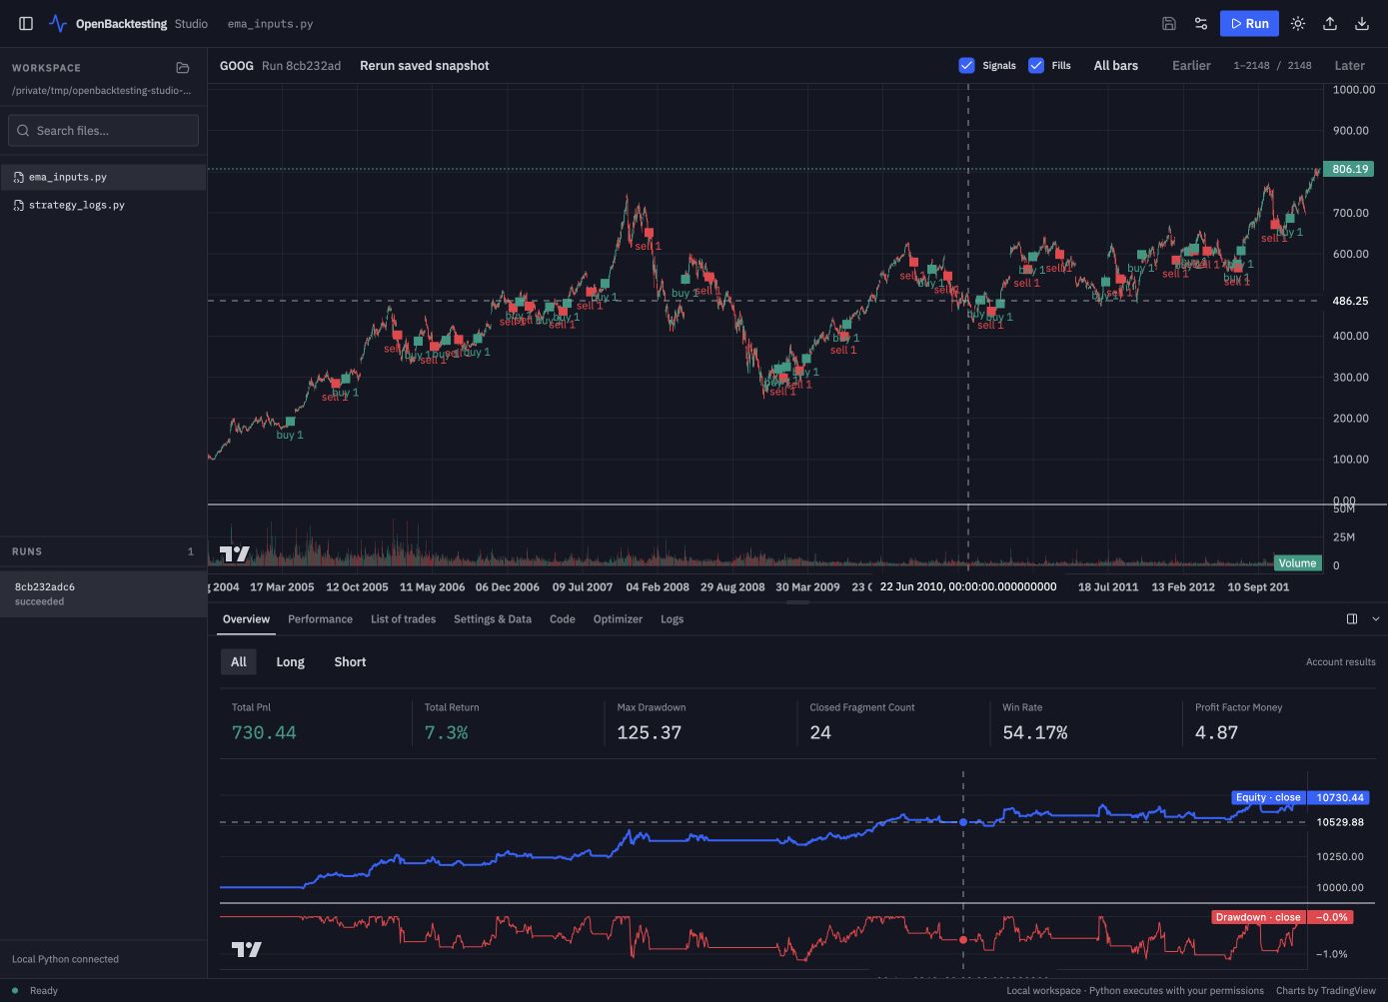This screenshot has width=1388, height=1002.
Task: Open the List of trades tab
Action: point(403,619)
